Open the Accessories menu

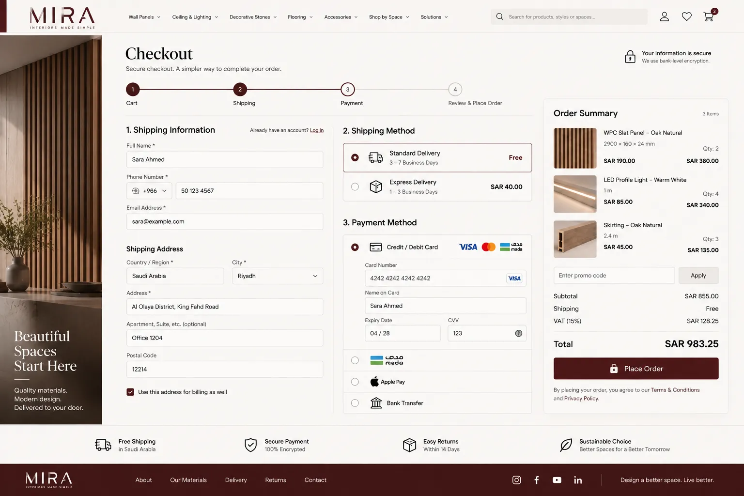(x=341, y=17)
